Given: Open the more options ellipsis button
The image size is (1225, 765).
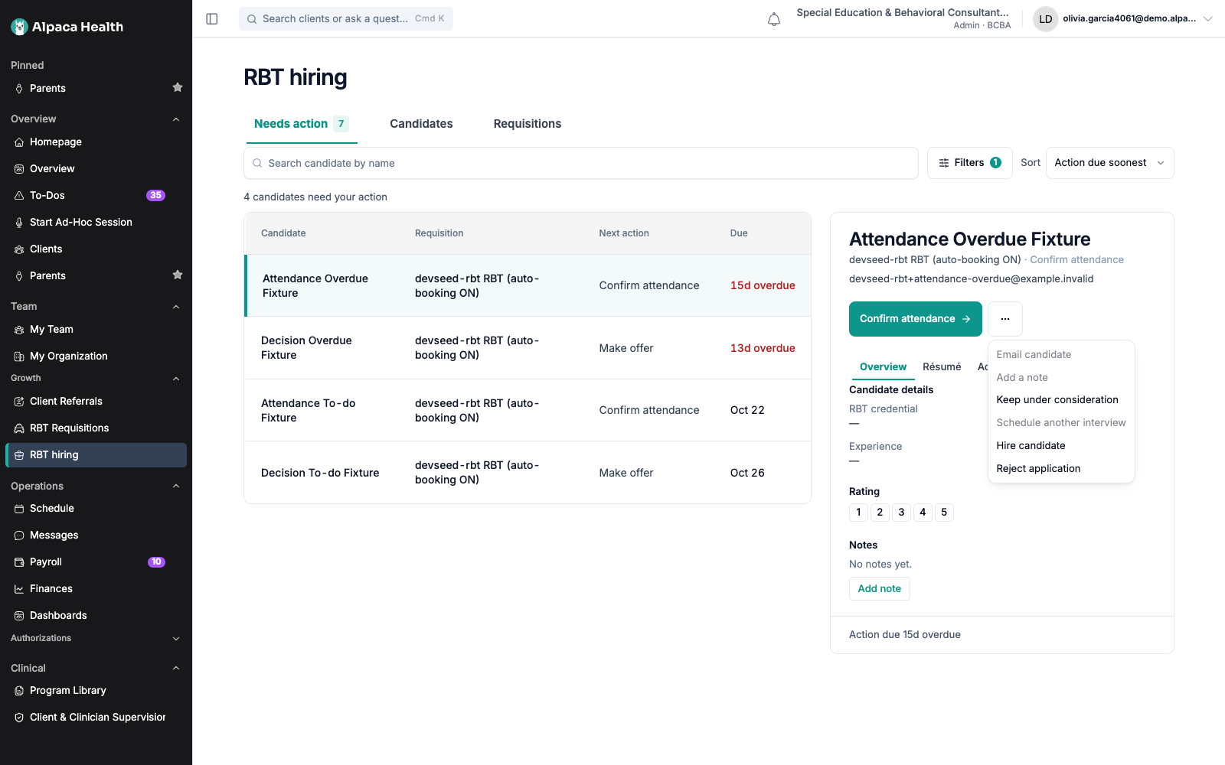Looking at the screenshot, I should [1005, 319].
